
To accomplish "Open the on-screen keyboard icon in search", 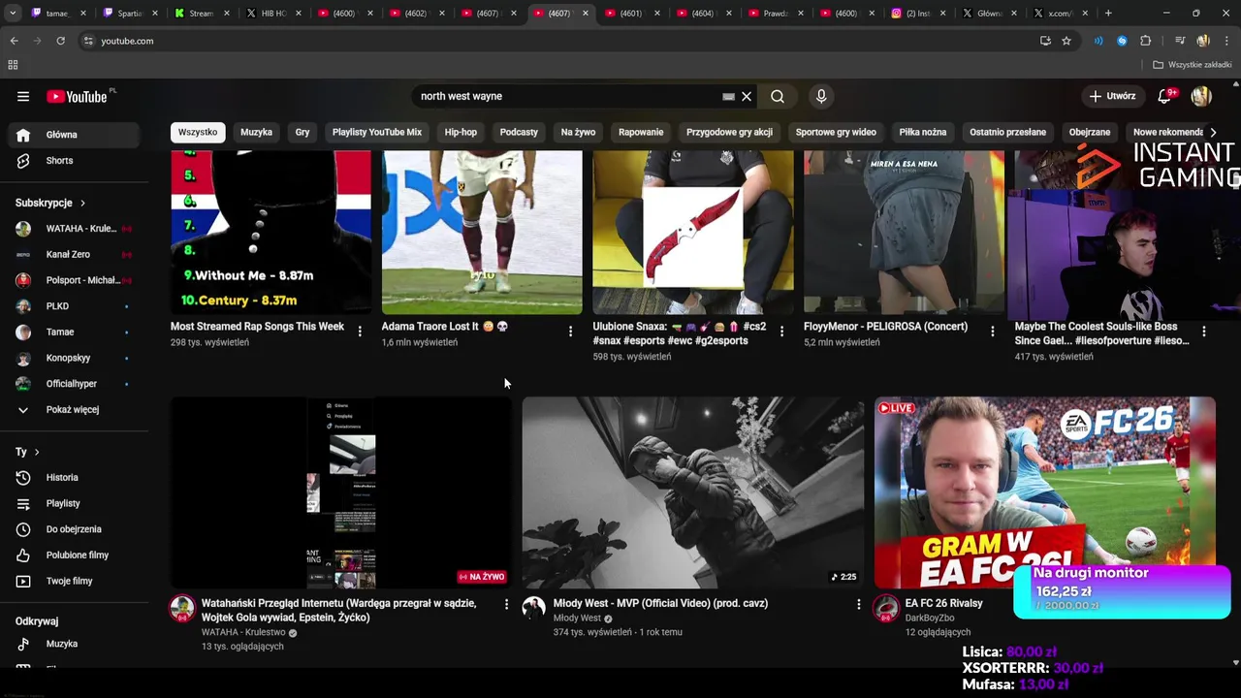I will pos(728,96).
